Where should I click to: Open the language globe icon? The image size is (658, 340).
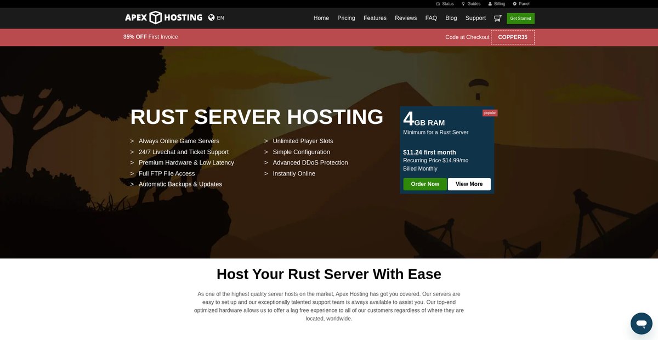click(212, 18)
